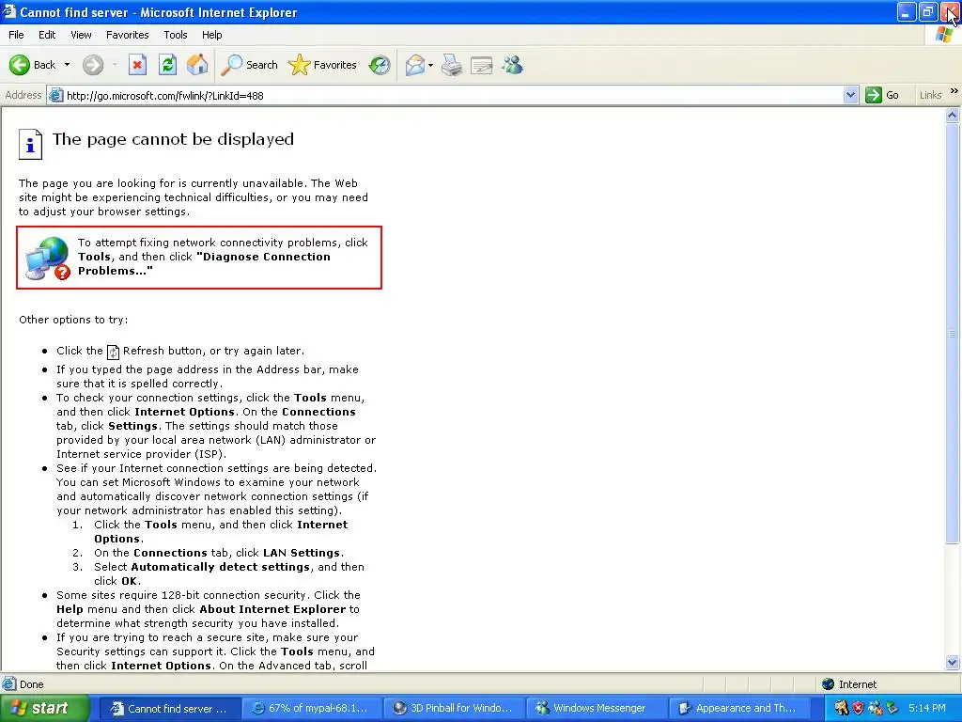Print the current page
This screenshot has width=962, height=722.
click(x=452, y=65)
